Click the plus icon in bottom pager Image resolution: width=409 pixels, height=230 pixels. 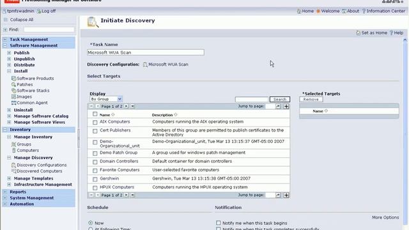click(x=286, y=195)
